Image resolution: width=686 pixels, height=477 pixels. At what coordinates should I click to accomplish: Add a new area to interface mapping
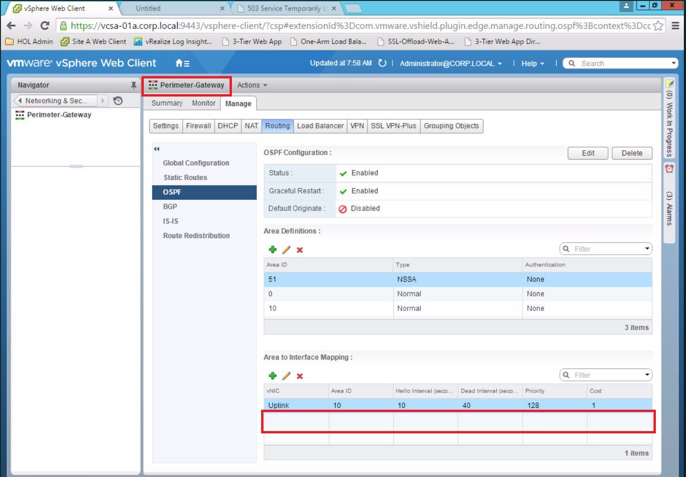(x=273, y=376)
